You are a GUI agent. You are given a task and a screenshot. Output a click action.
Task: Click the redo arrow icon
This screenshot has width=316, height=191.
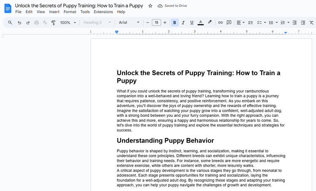pos(28,22)
